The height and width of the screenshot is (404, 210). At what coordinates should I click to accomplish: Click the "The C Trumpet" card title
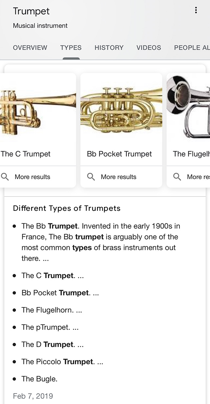point(26,154)
